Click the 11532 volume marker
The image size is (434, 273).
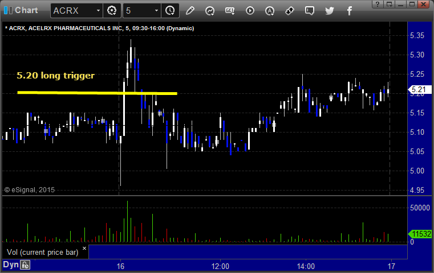[420, 234]
